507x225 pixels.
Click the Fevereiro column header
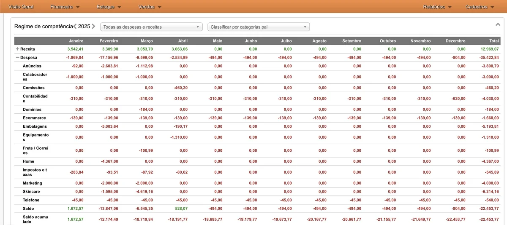click(109, 41)
